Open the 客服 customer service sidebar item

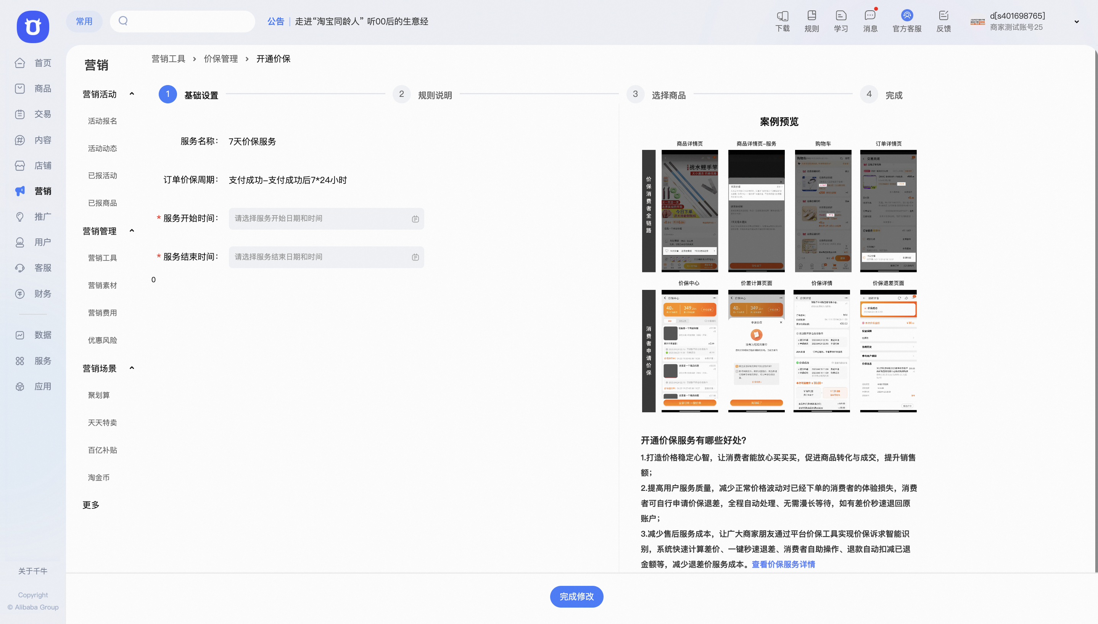coord(33,268)
